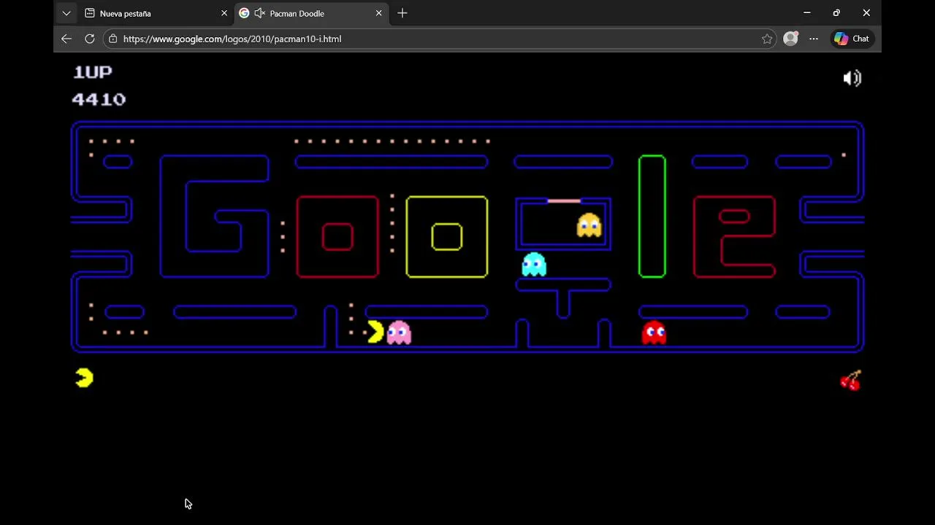
Task: Click the score value 4410
Action: pos(99,99)
